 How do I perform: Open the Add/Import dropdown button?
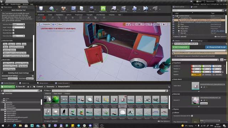[x=8, y=87]
